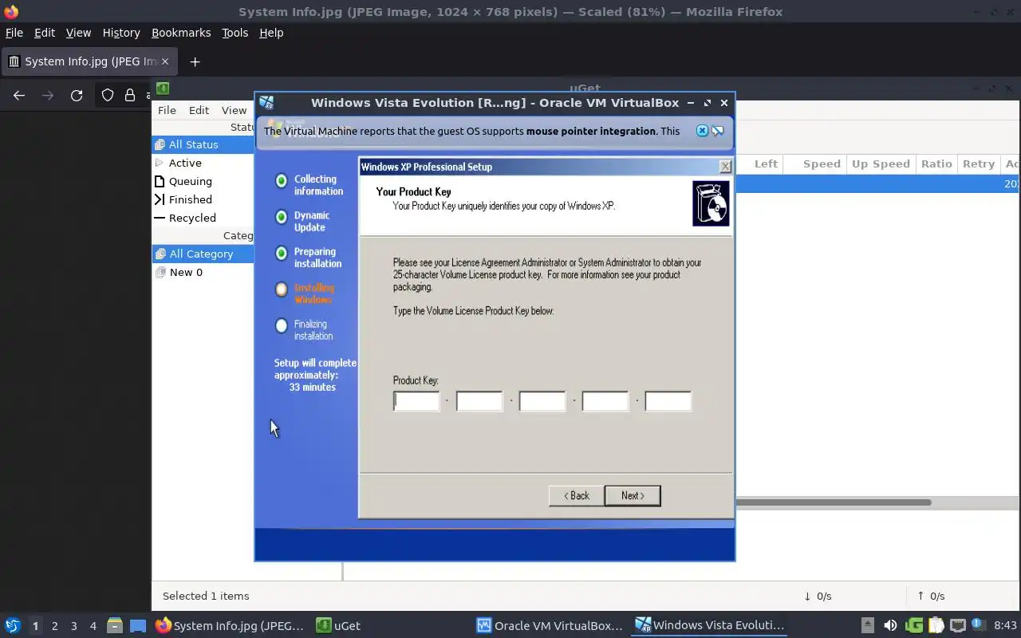Viewport: 1021px width, 638px height.
Task: Switch to workspace 3
Action: click(73, 626)
